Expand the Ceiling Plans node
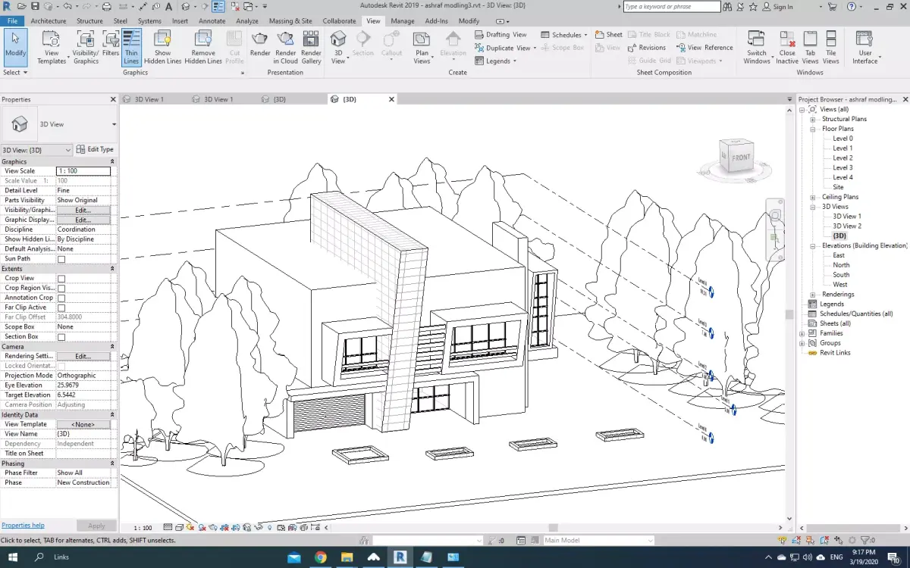 coord(812,197)
